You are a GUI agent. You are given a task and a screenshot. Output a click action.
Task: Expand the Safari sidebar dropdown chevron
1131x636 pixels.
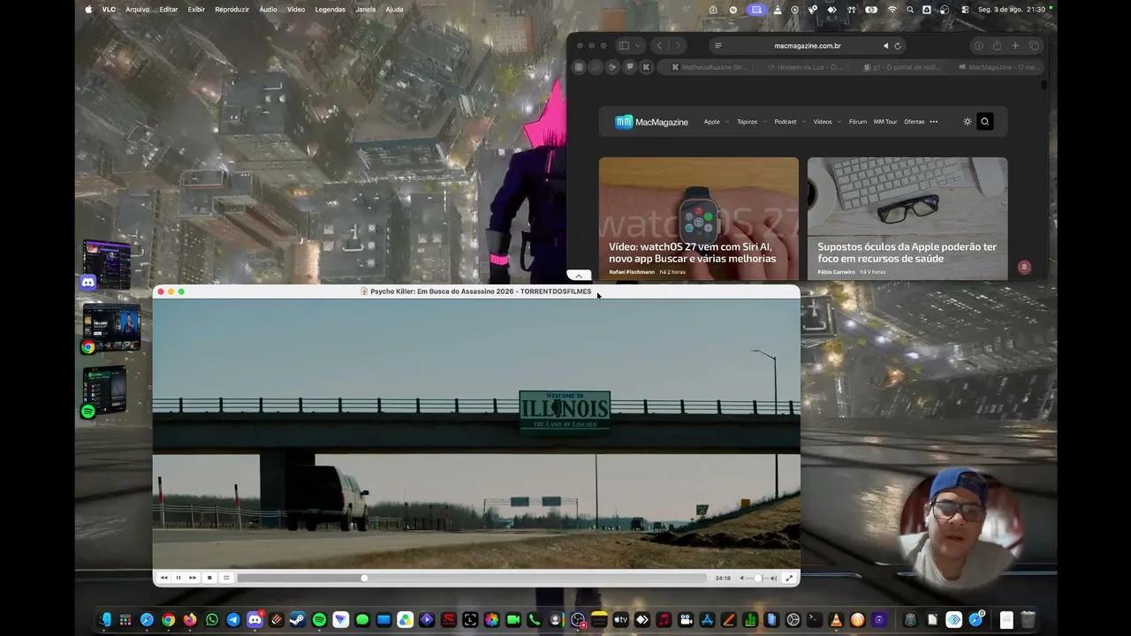pyautogui.click(x=636, y=46)
